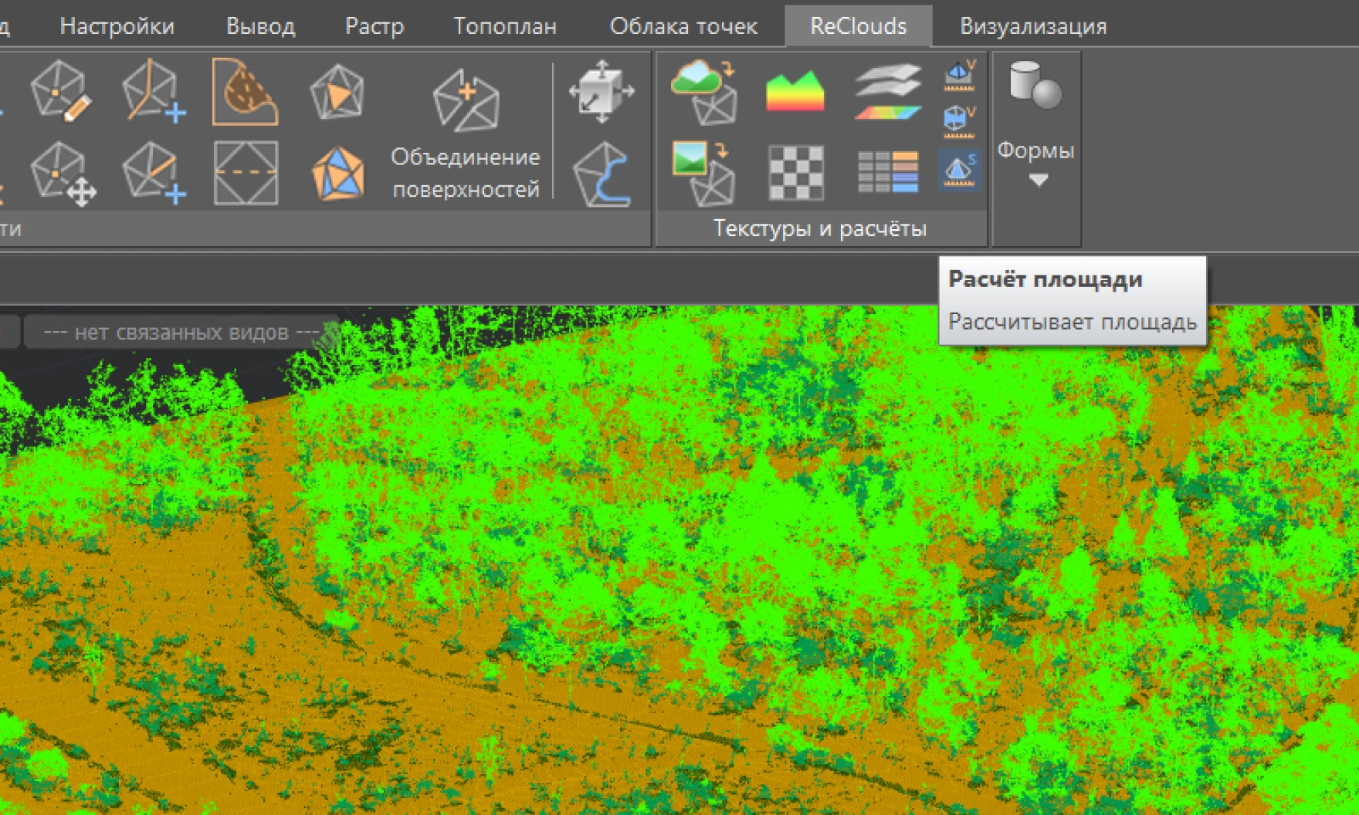Open the Облака точек tab

pos(683,26)
